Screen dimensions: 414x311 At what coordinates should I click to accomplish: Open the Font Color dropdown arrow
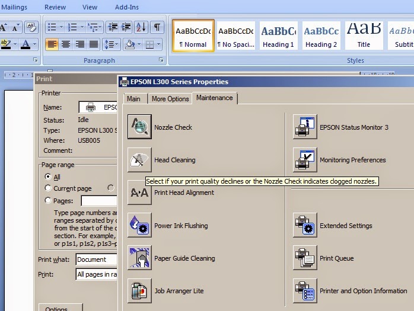point(35,44)
